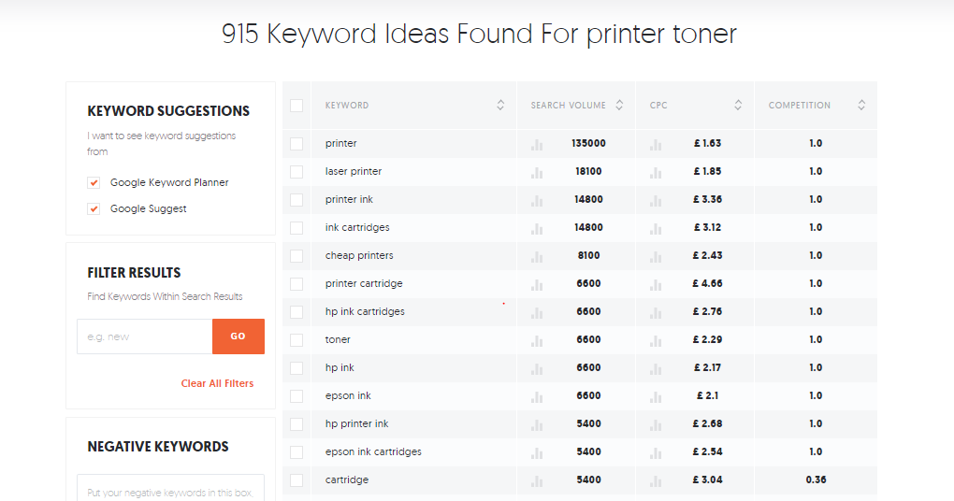954x501 pixels.
Task: Sort by Search Volume arrows
Action: point(619,106)
